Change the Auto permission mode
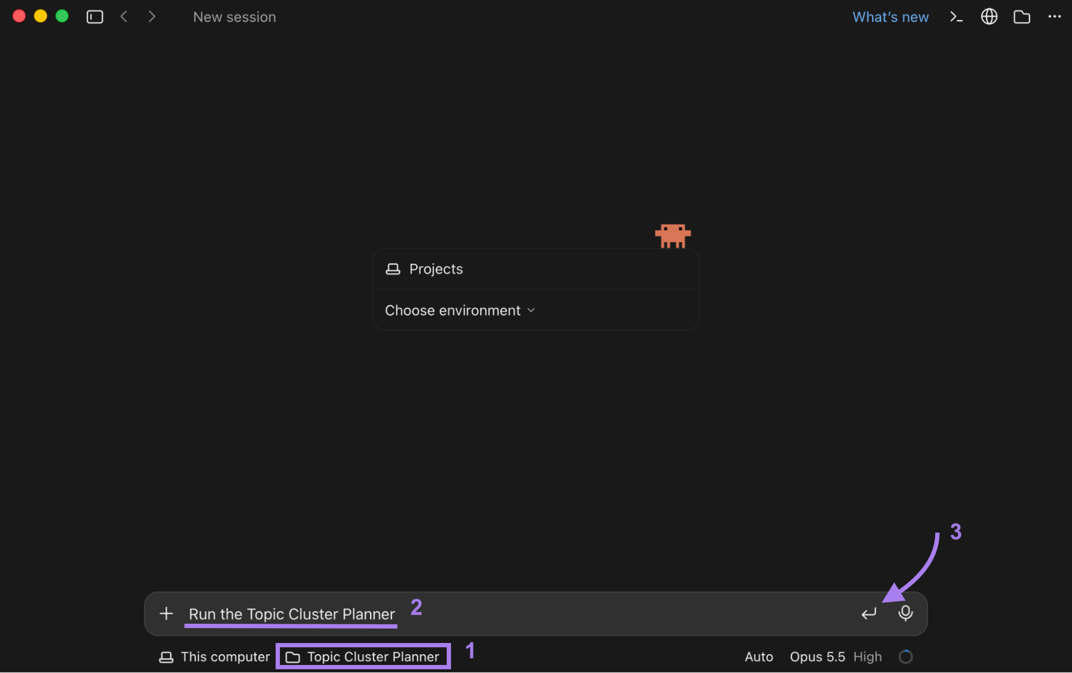The width and height of the screenshot is (1072, 673). tap(759, 657)
